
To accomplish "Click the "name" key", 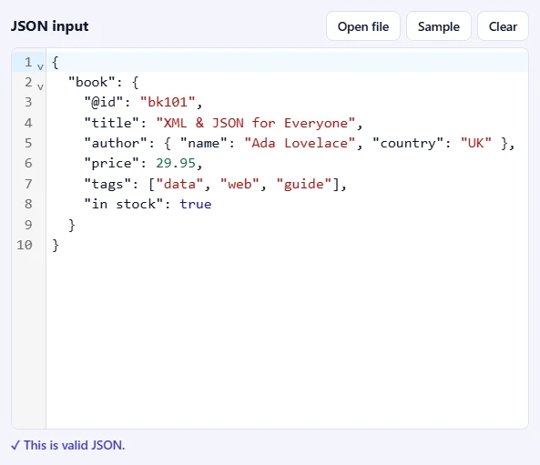I will [204, 143].
